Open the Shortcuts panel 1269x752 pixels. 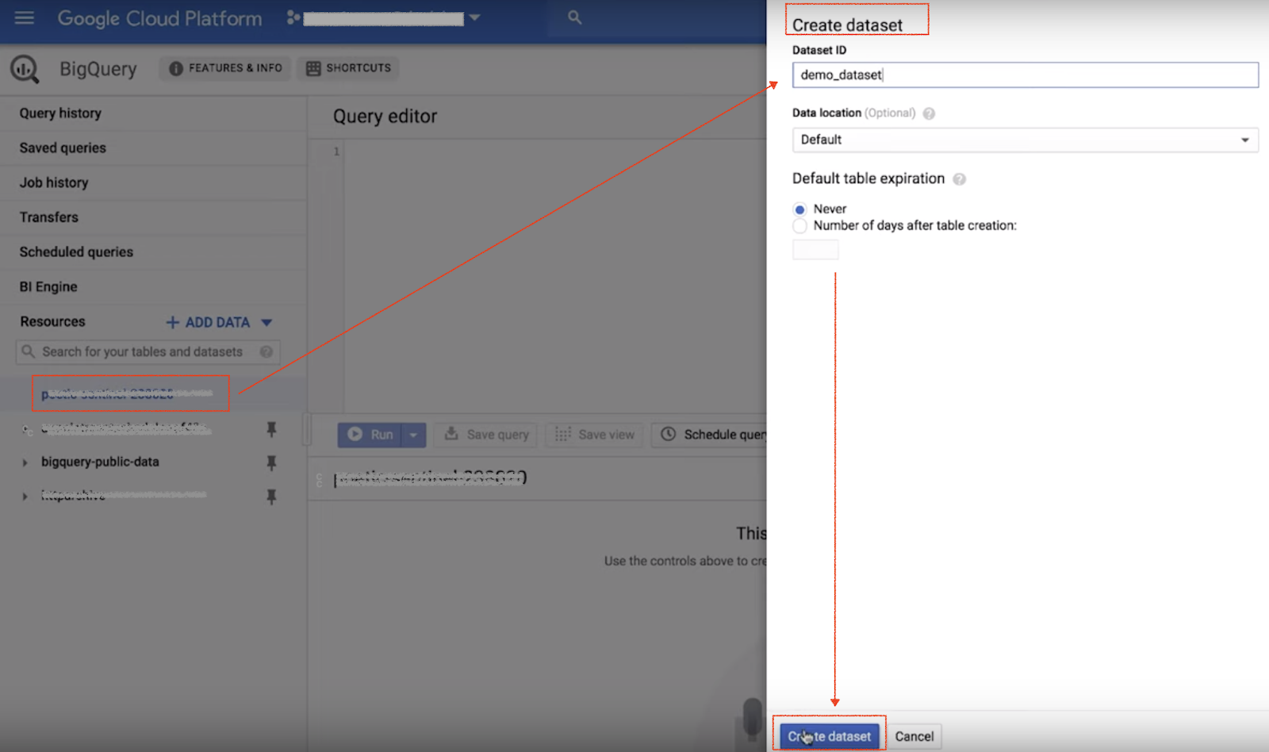[x=348, y=68]
